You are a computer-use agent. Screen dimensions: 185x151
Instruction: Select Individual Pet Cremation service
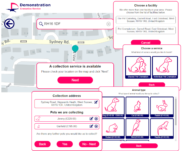(x=165, y=68)
